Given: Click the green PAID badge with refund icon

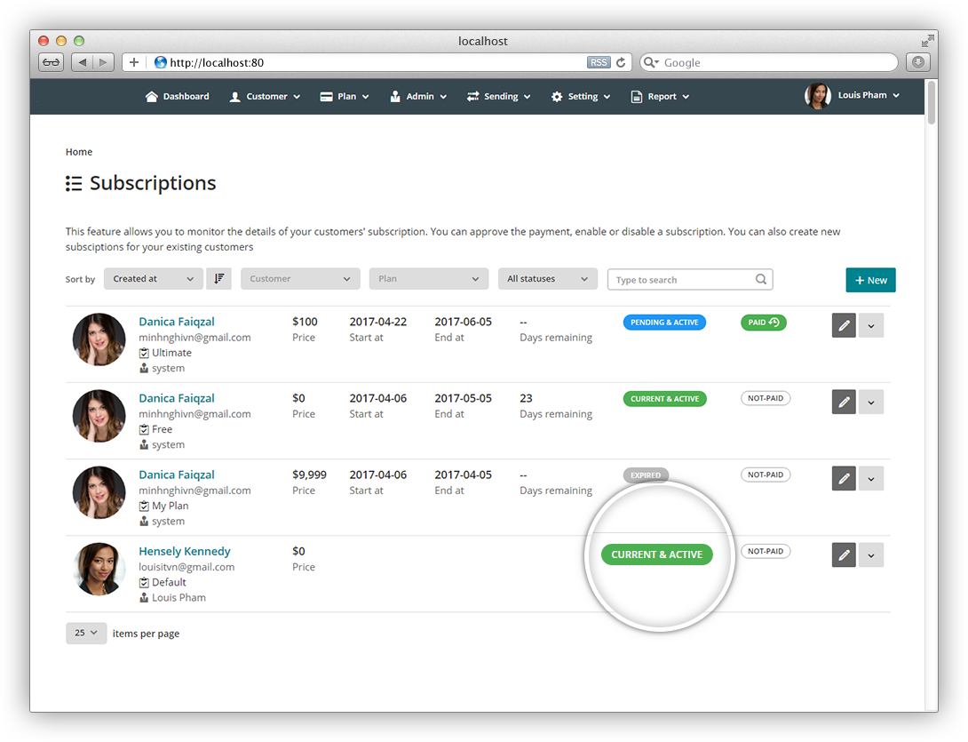Looking at the screenshot, I should [763, 323].
